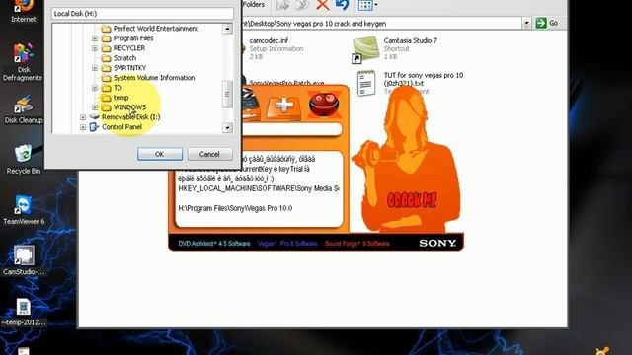Click OK in the folder browse dialog
The width and height of the screenshot is (632, 355).
click(x=160, y=154)
